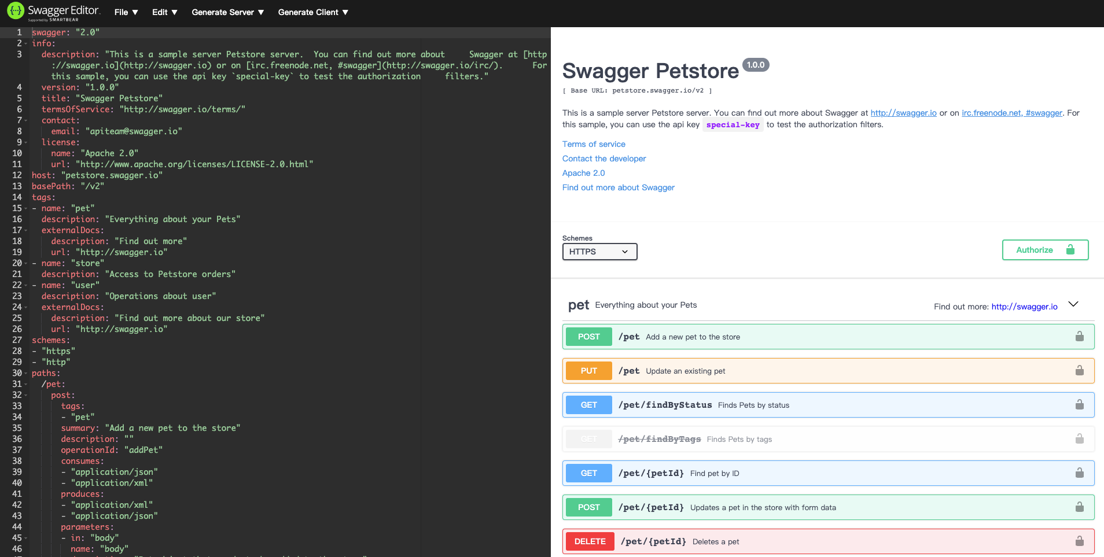Fold the post block at line 32
This screenshot has width=1104, height=557.
[26, 395]
